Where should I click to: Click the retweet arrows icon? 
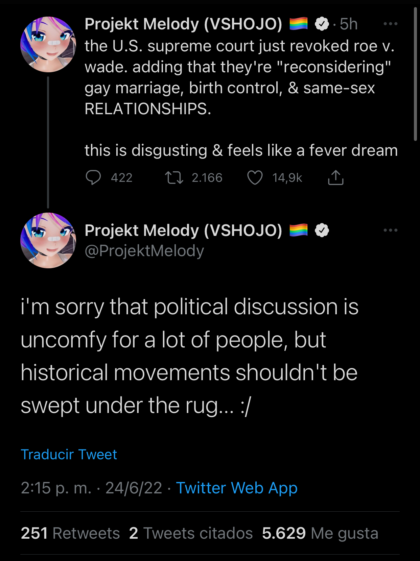click(x=174, y=177)
